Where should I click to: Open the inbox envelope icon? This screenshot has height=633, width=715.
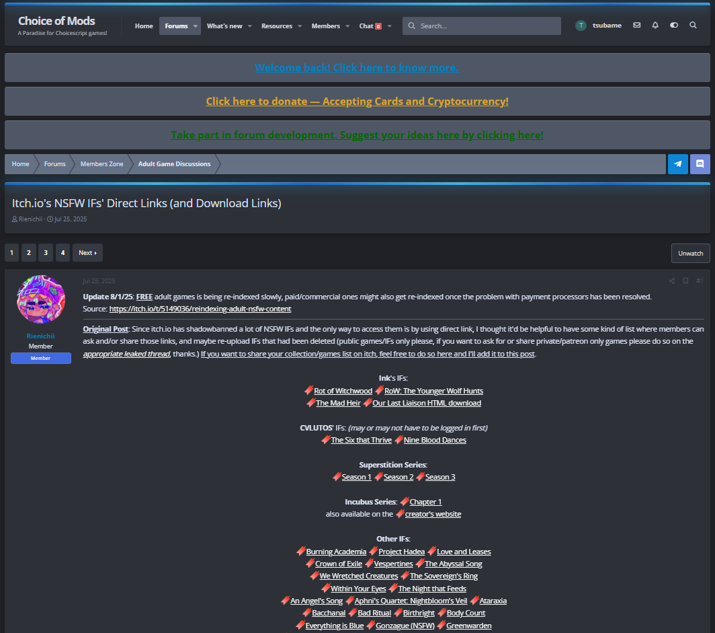(636, 25)
